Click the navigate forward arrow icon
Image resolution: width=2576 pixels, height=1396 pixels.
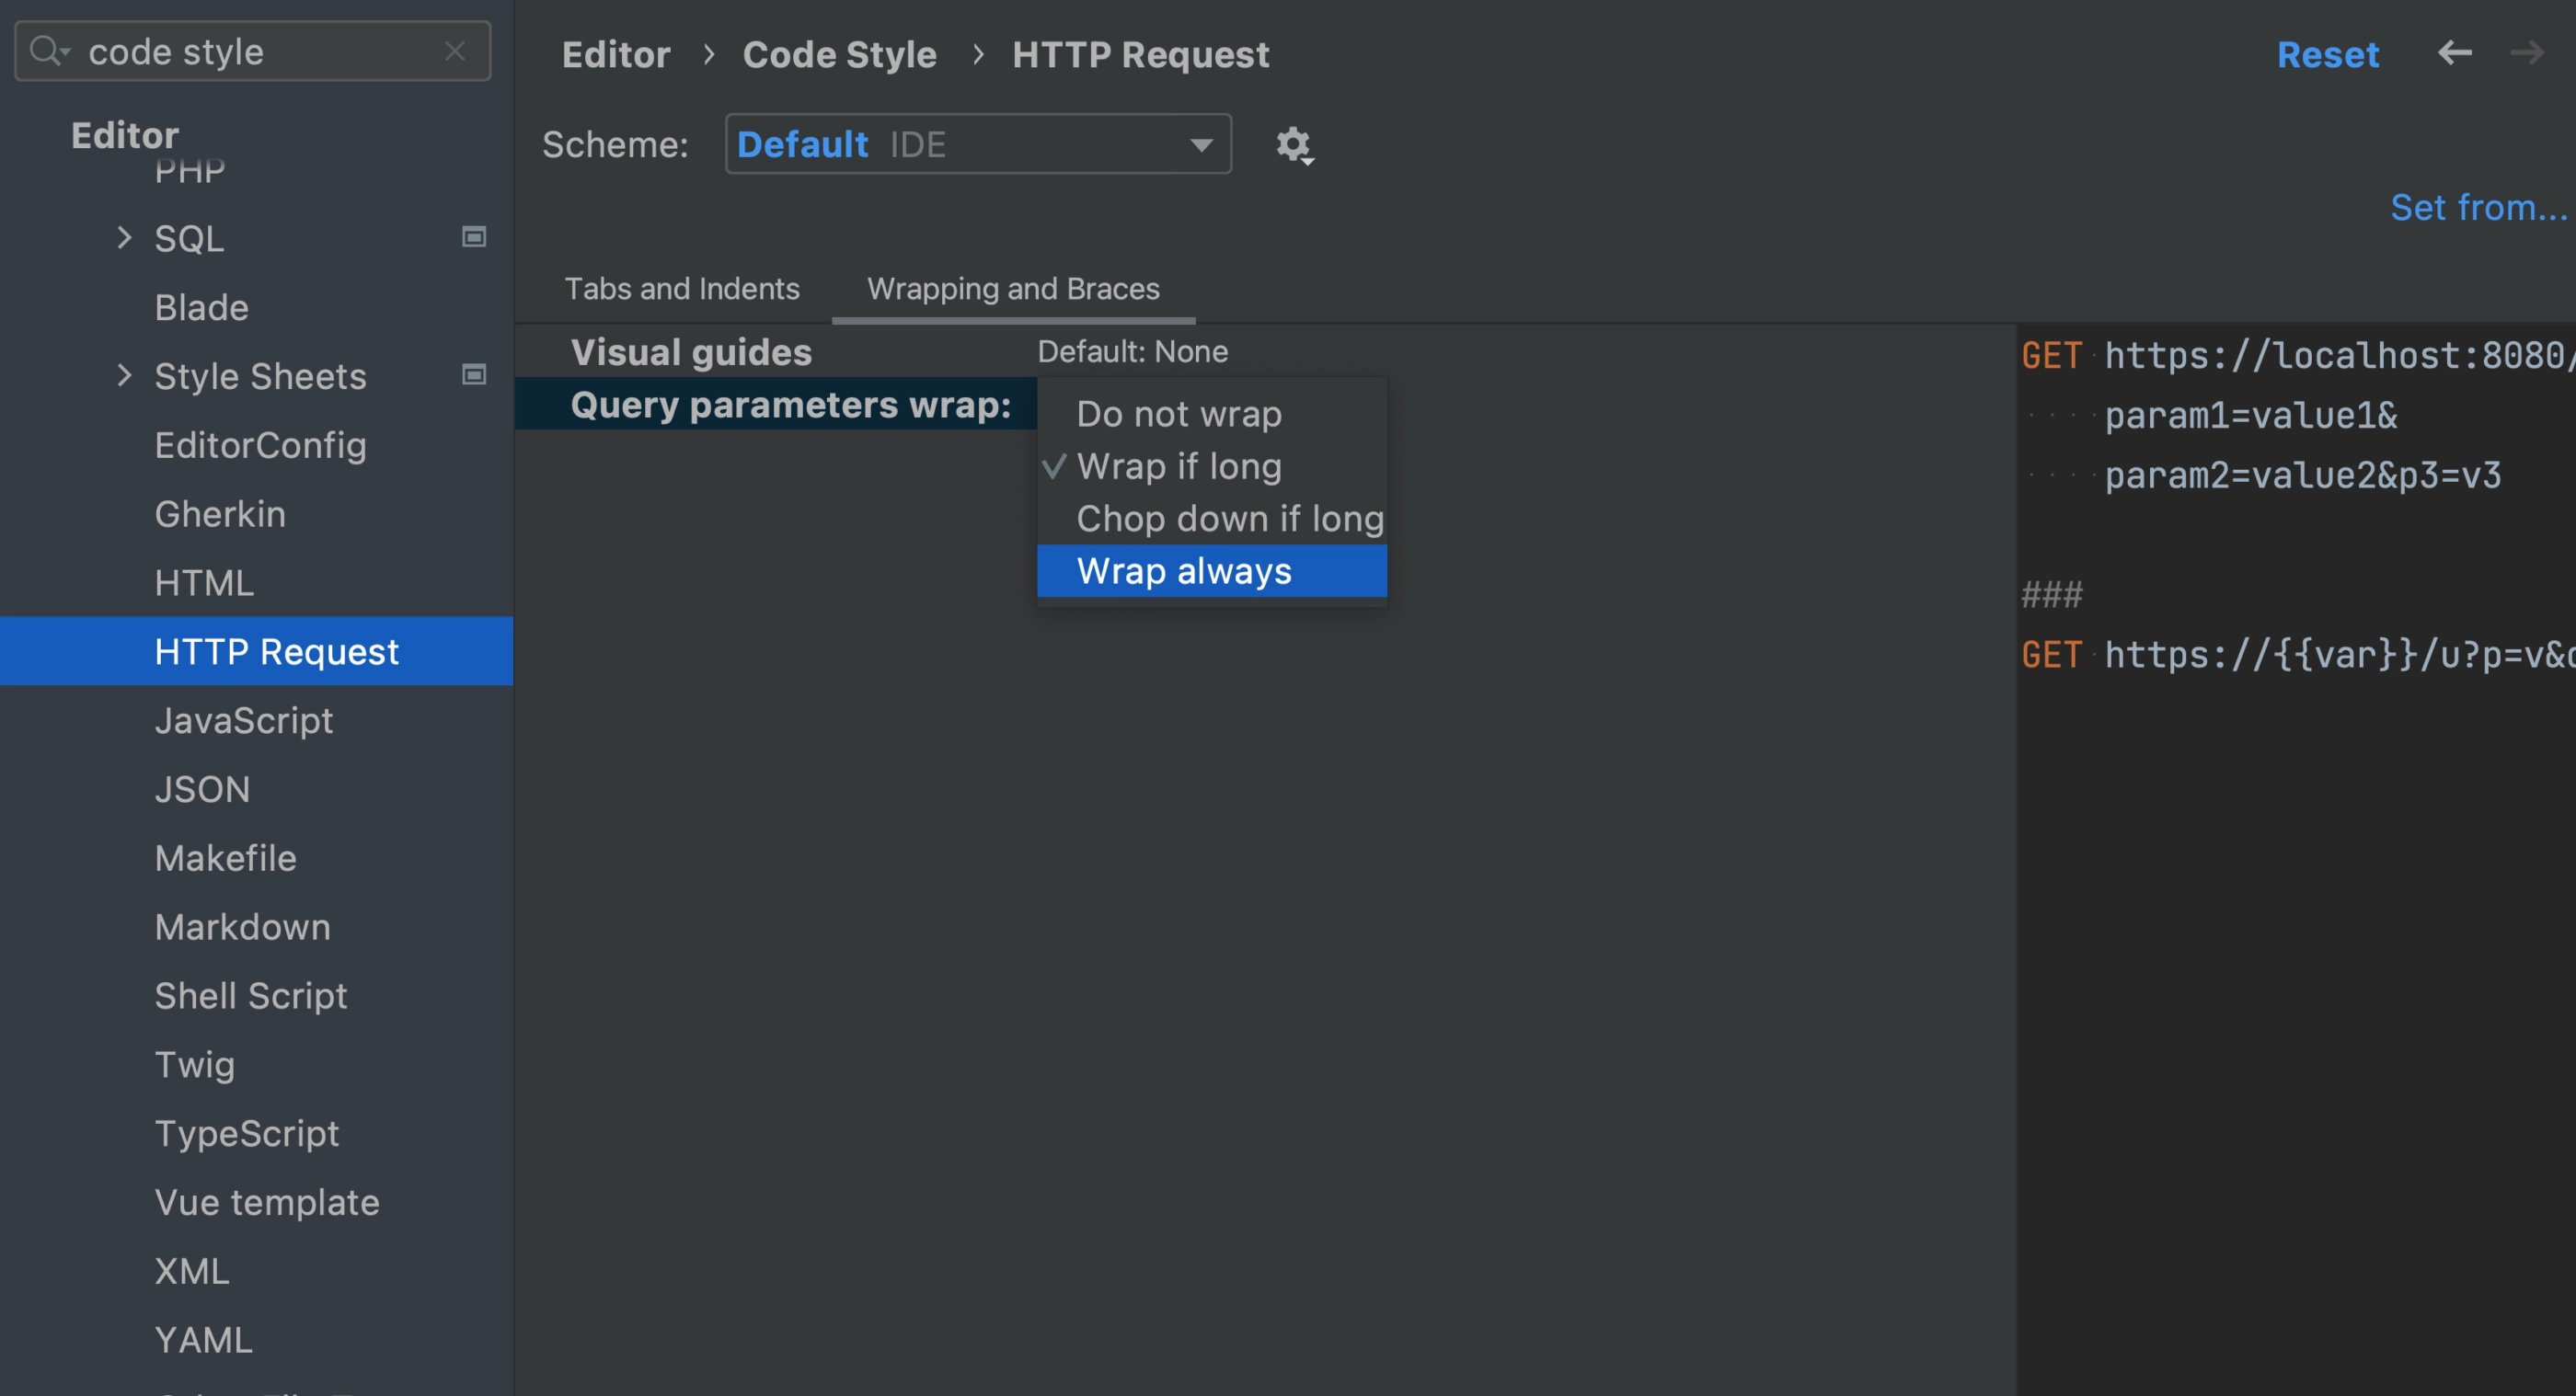pos(2528,53)
